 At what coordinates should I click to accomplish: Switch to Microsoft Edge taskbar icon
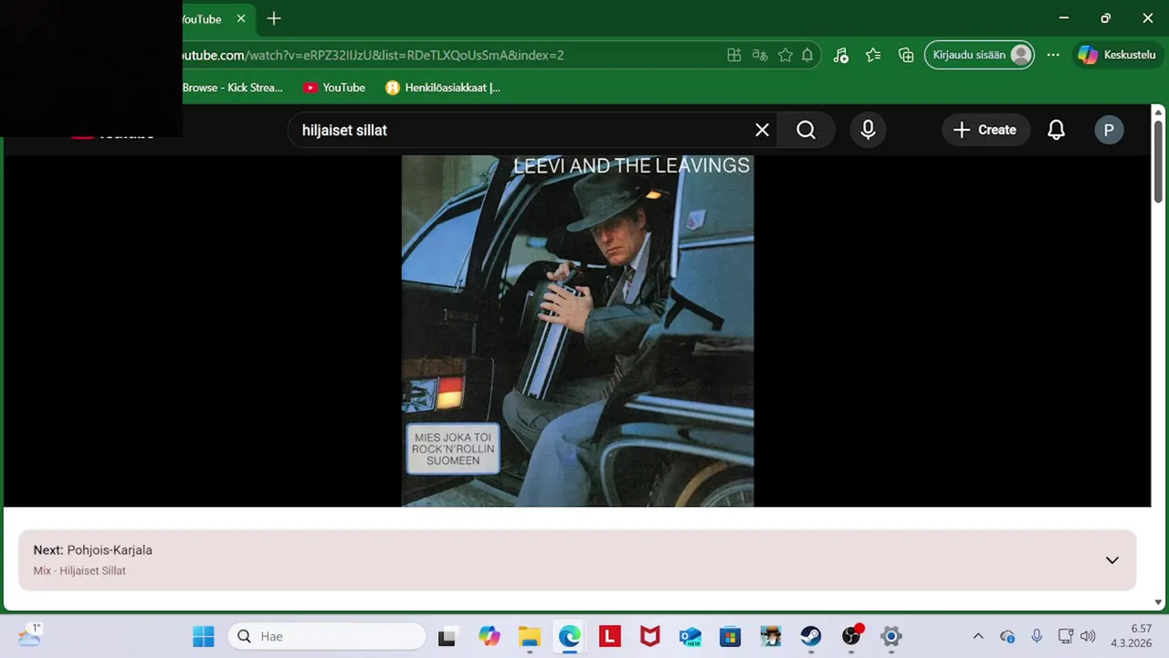tap(570, 636)
